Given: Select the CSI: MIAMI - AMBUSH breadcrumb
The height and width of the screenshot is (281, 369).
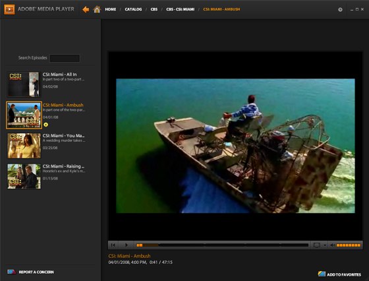Looking at the screenshot, I should click(x=221, y=9).
